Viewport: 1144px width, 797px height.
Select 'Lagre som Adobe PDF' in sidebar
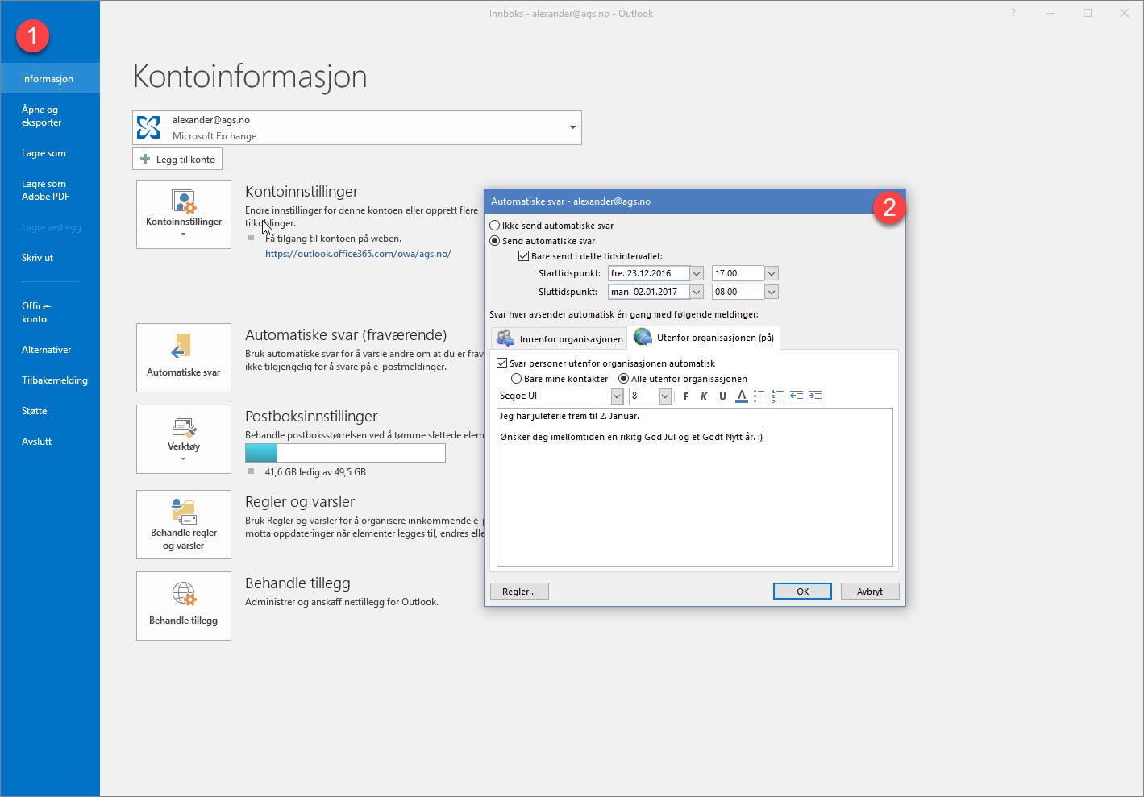[x=50, y=190]
